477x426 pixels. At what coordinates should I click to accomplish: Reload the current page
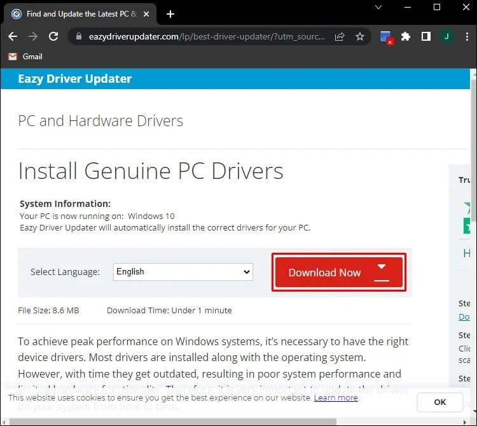[x=53, y=36]
